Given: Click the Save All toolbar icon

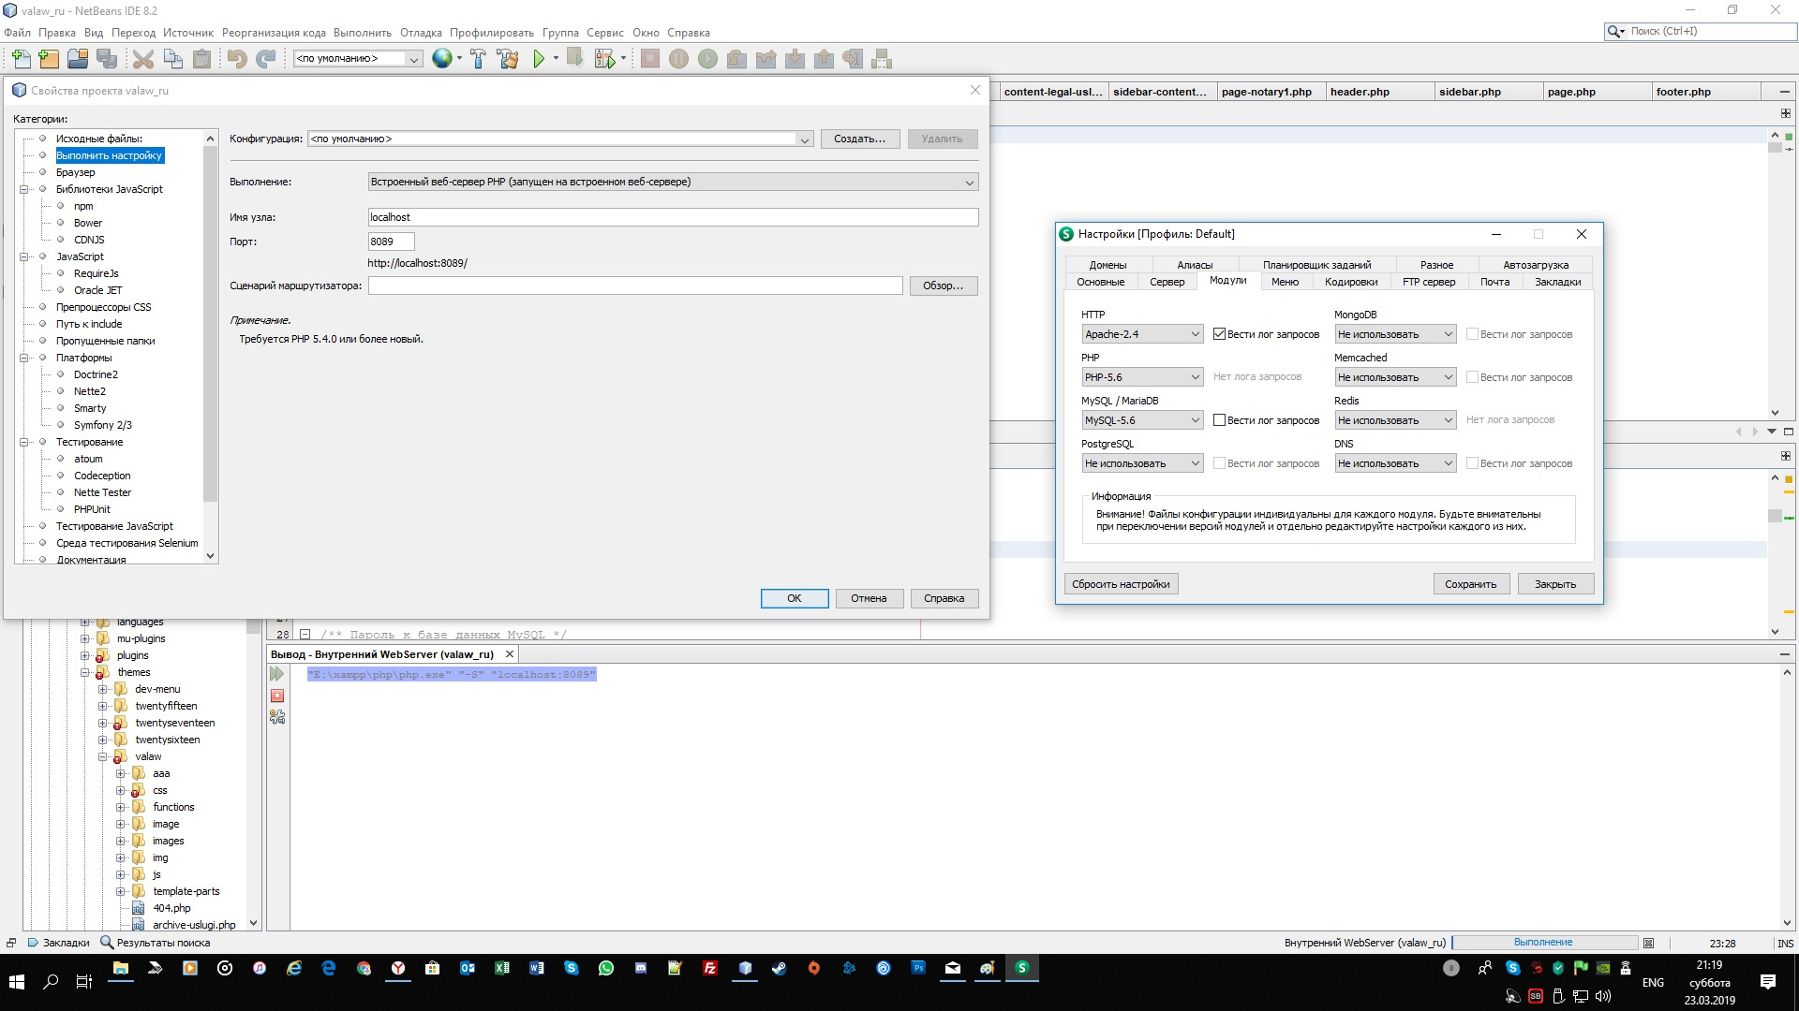Looking at the screenshot, I should (x=107, y=59).
